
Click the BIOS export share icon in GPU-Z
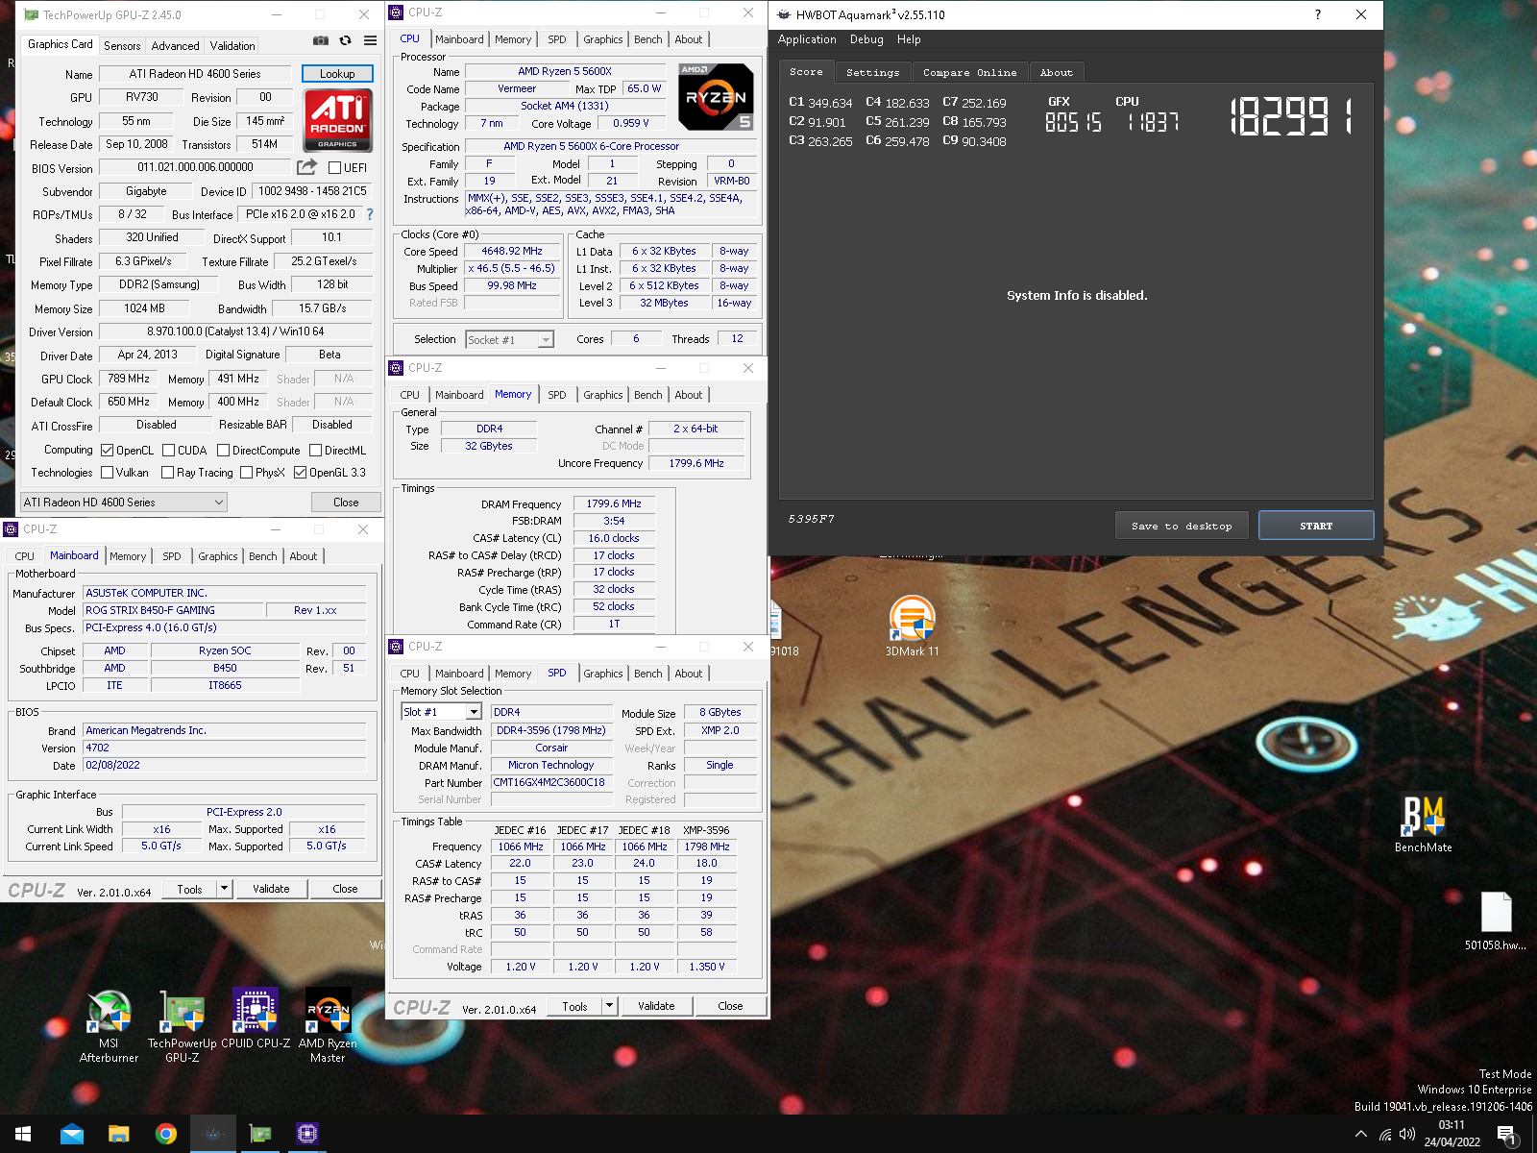pos(306,167)
